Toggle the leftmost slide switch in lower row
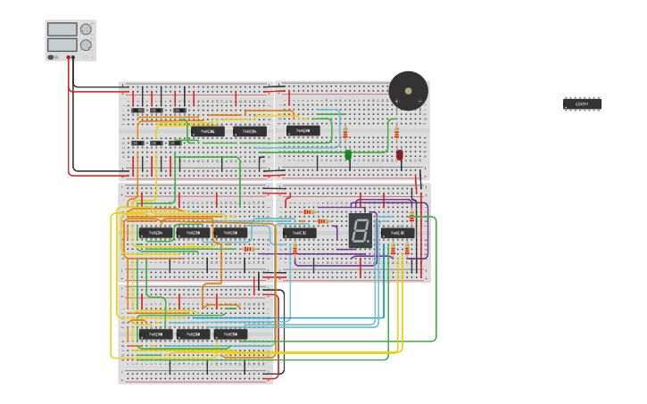Viewport: 647px width, 404px height. (137, 143)
